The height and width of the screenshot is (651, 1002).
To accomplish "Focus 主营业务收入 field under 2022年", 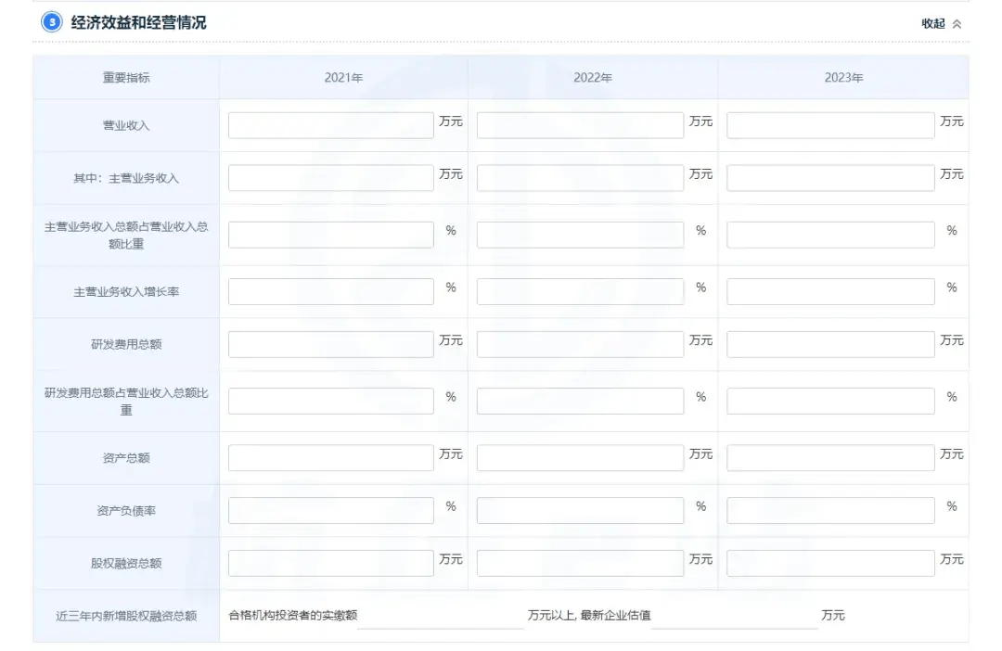I will click(580, 178).
